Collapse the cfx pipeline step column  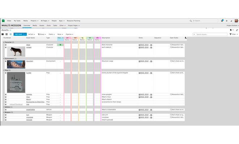96,38
